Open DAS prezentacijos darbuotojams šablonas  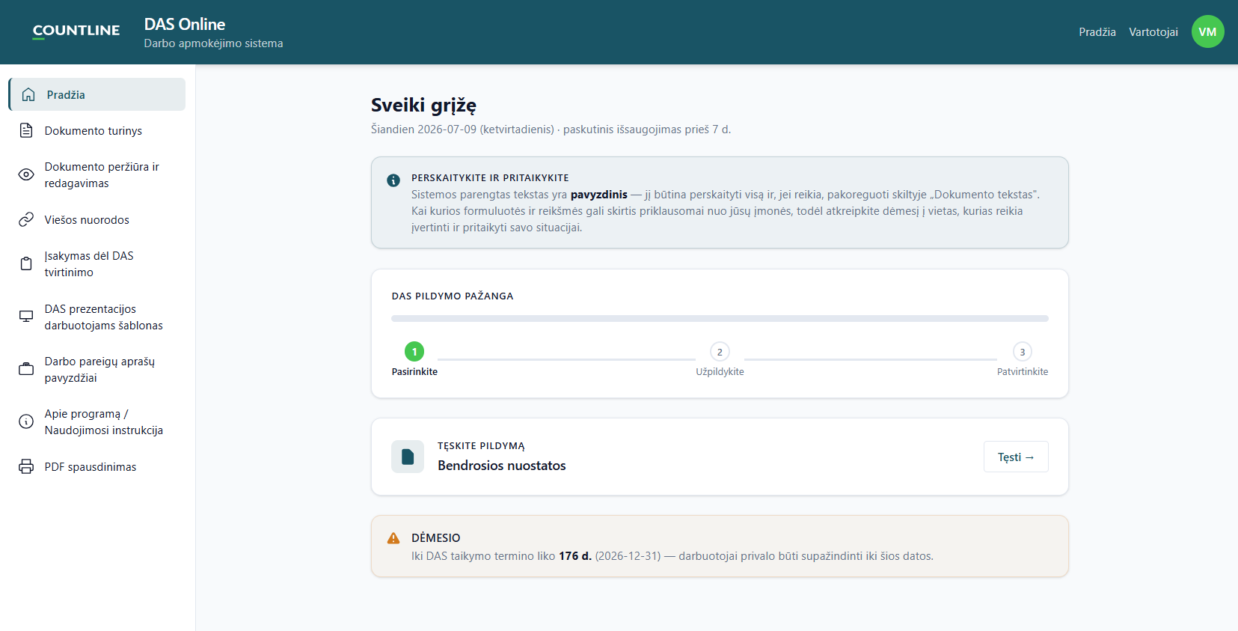click(97, 317)
